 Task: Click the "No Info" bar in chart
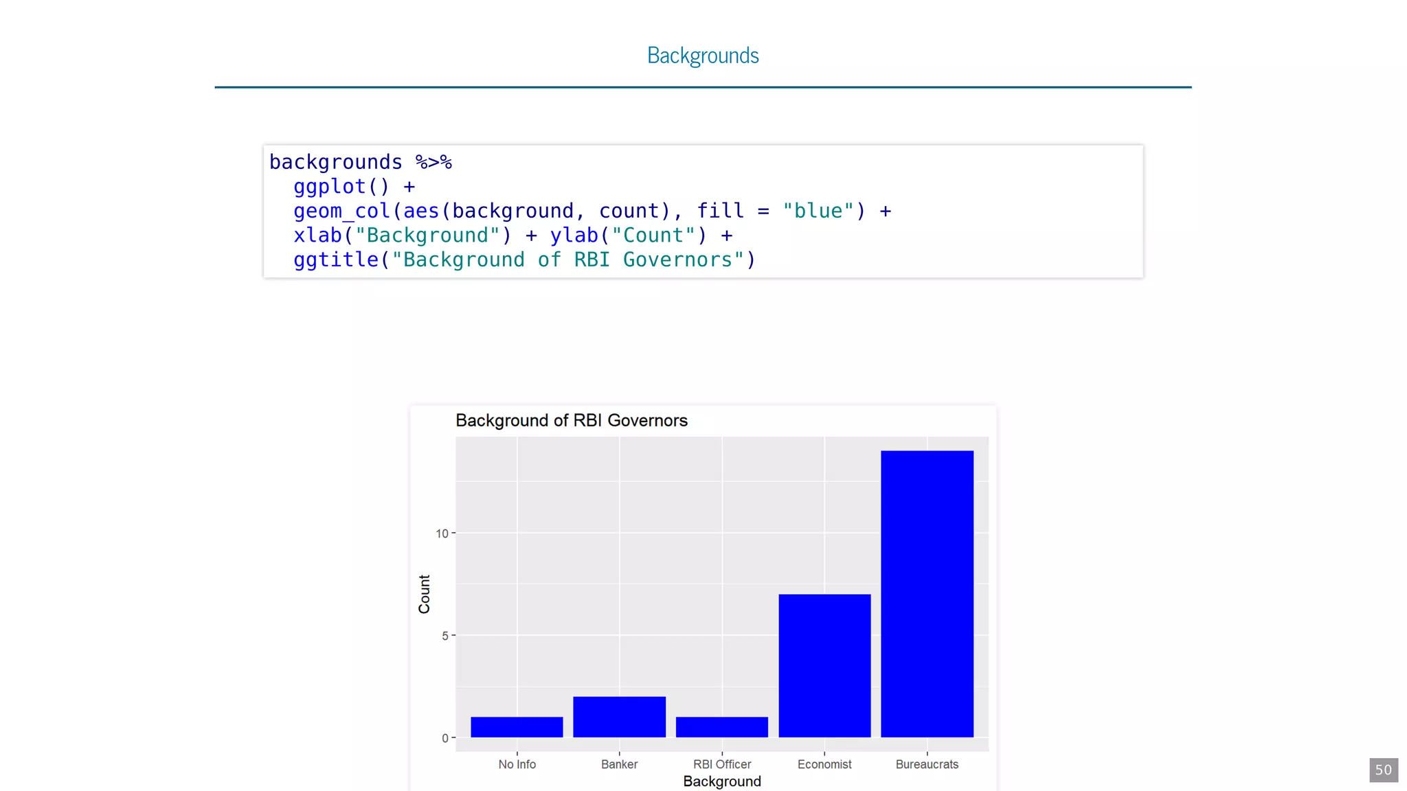click(517, 727)
